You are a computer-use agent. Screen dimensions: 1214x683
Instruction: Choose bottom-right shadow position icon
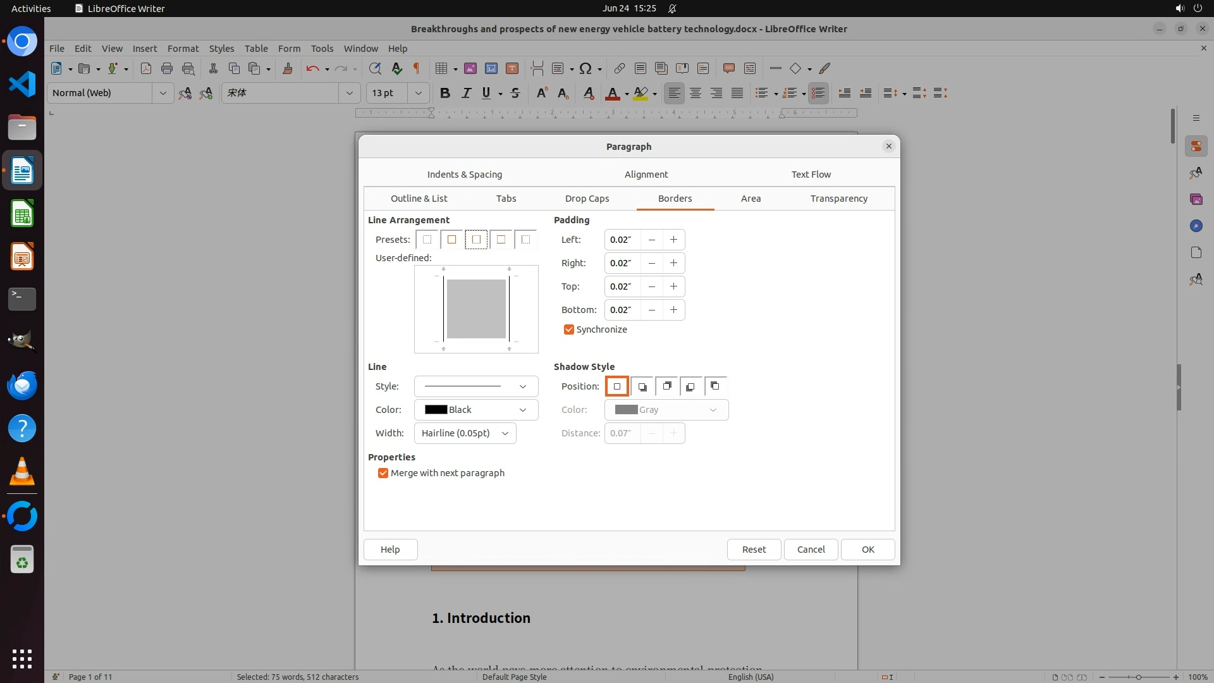click(x=642, y=386)
